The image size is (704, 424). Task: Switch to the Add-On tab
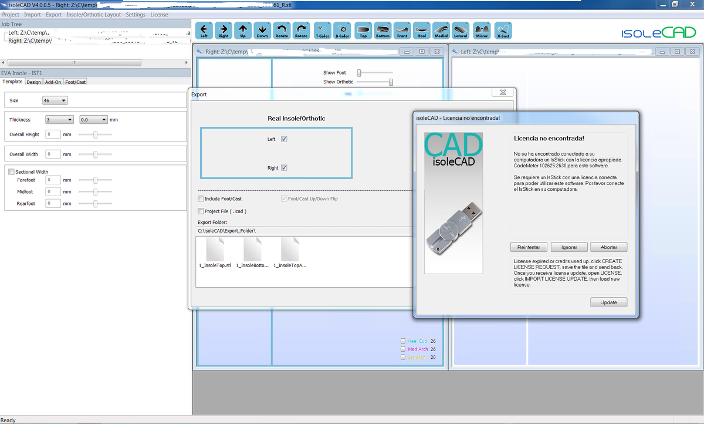point(53,82)
